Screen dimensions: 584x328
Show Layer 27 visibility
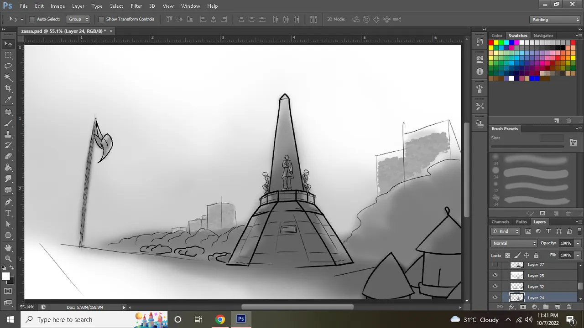click(x=495, y=265)
